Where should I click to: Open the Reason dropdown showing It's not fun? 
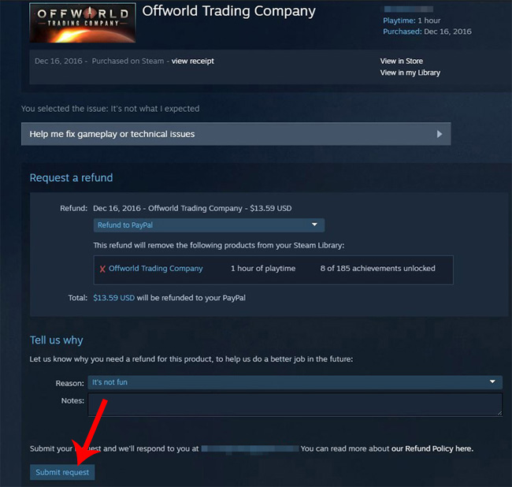coord(295,382)
